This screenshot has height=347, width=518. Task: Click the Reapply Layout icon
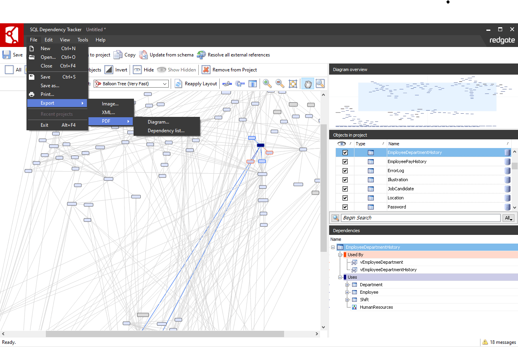click(x=178, y=84)
